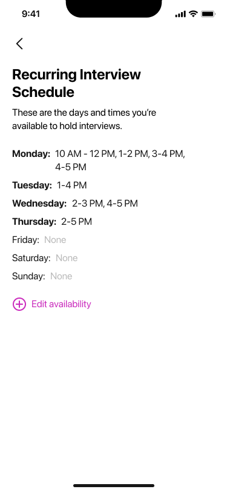
Task: Open the Edit availability link
Action: pyautogui.click(x=61, y=304)
